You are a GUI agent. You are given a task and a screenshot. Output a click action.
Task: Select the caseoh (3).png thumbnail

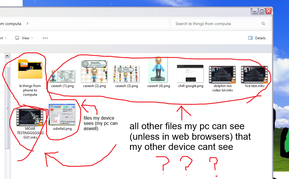(126, 74)
